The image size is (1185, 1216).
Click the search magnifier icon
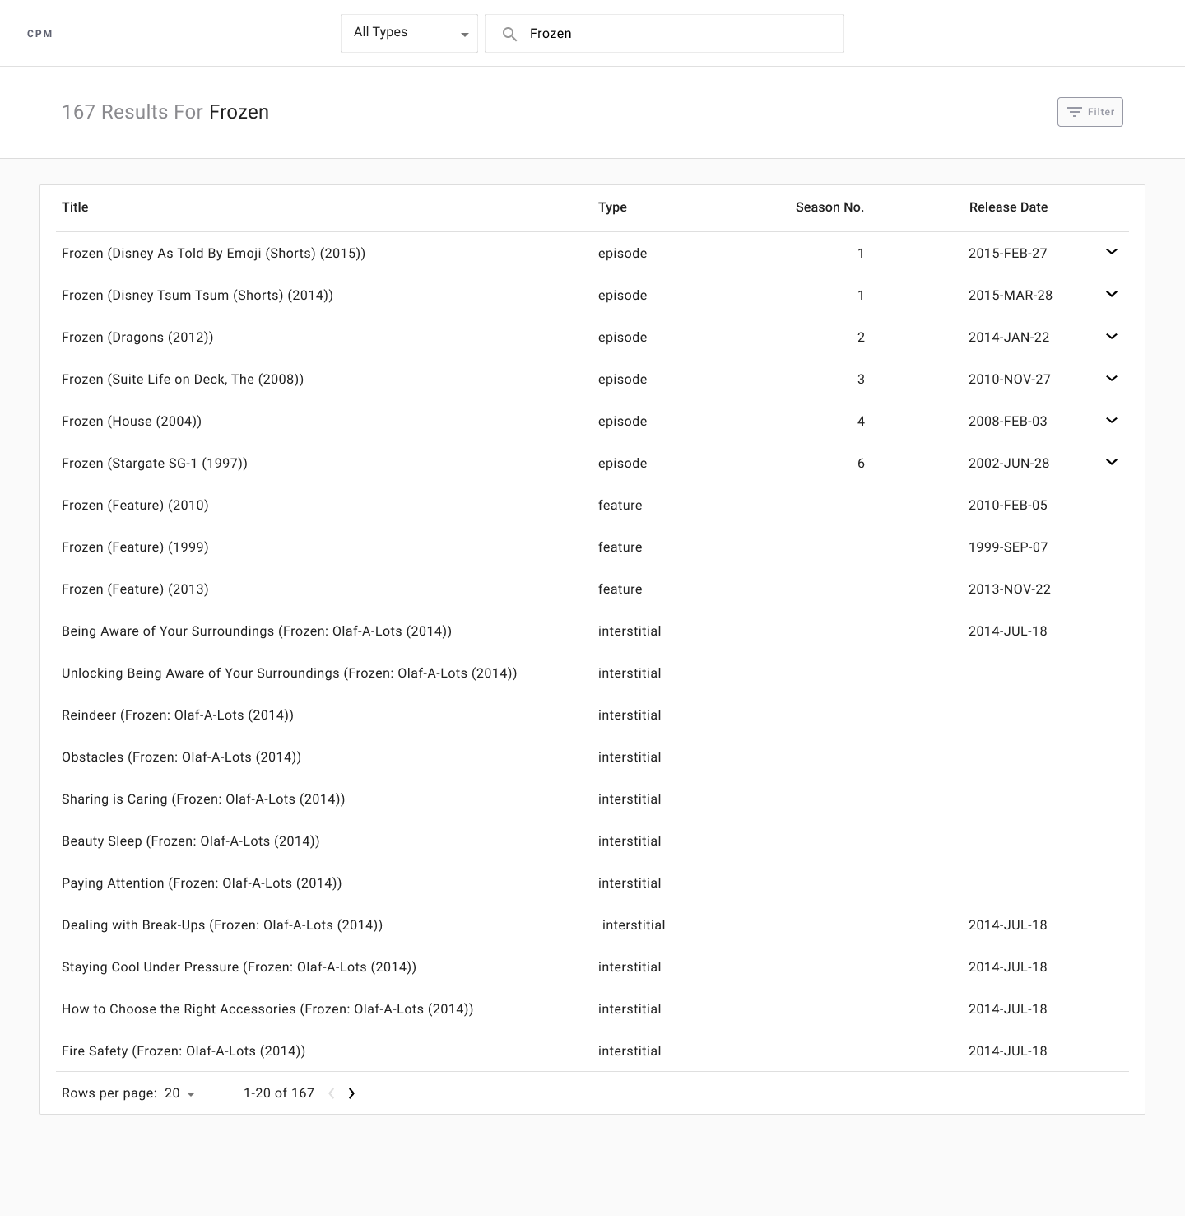pos(510,34)
